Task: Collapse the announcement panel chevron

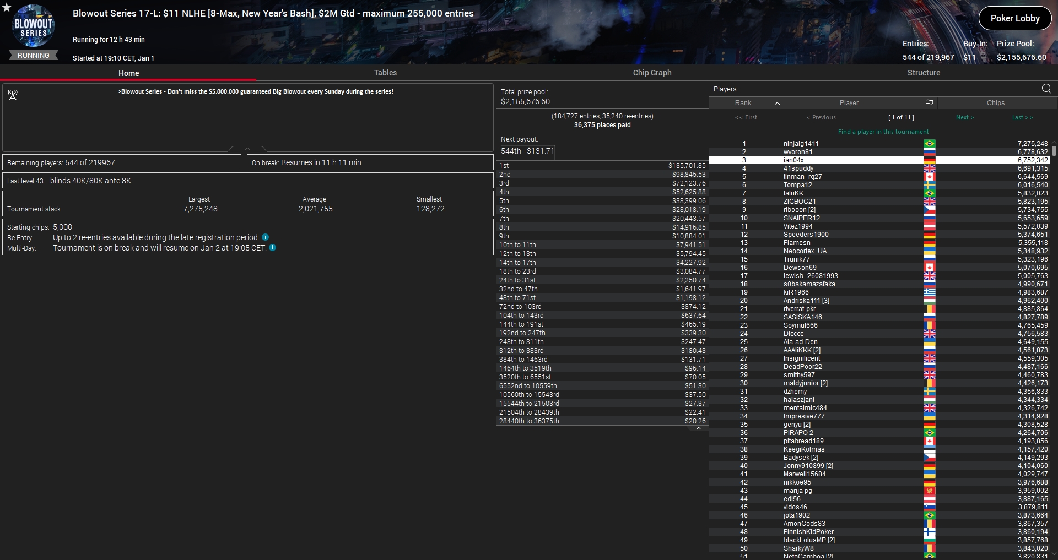Action: tap(247, 149)
